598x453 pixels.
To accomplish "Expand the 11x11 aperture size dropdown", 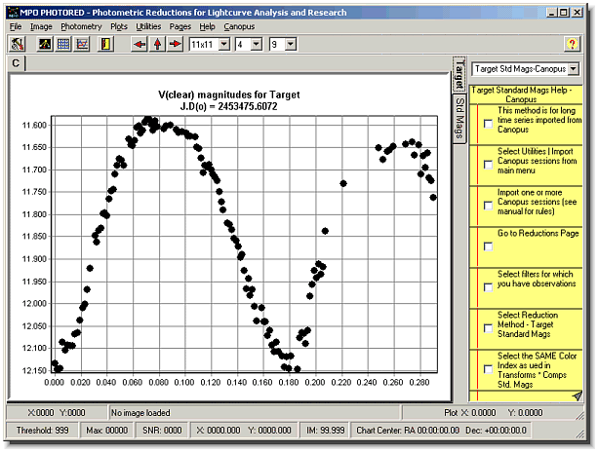I will (224, 44).
